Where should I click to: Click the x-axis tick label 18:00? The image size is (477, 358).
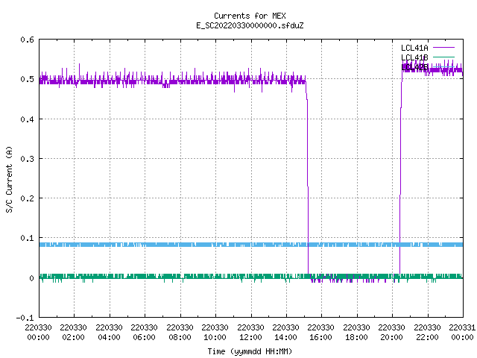[x=356, y=337]
